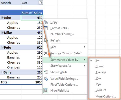Select Number Format option
Screen dimensions: 121x100
[x=65, y=34]
